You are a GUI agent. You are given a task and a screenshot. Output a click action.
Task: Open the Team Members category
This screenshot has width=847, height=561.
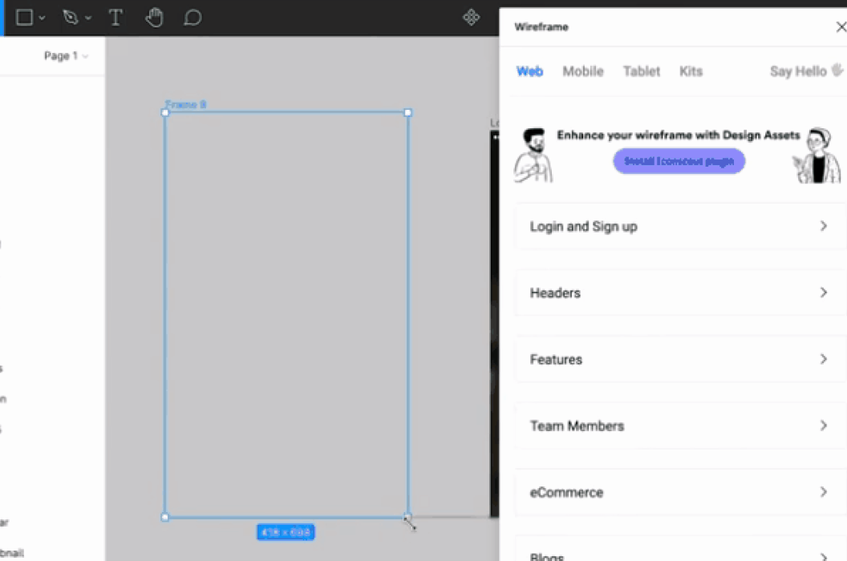pyautogui.click(x=681, y=426)
